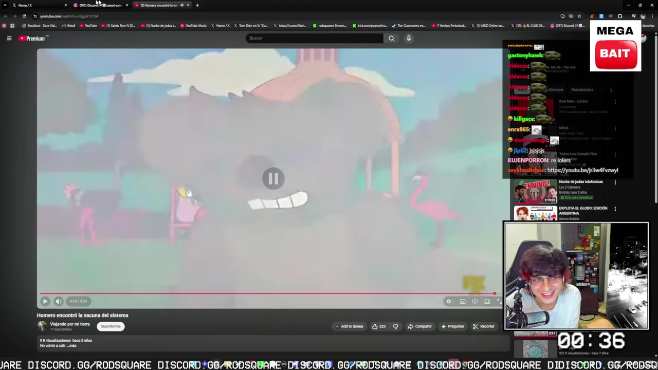Click the Preguntar button
The width and height of the screenshot is (658, 370).
point(452,326)
